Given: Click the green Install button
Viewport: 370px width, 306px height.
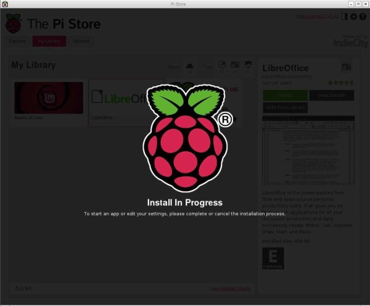Looking at the screenshot, I should click(286, 95).
